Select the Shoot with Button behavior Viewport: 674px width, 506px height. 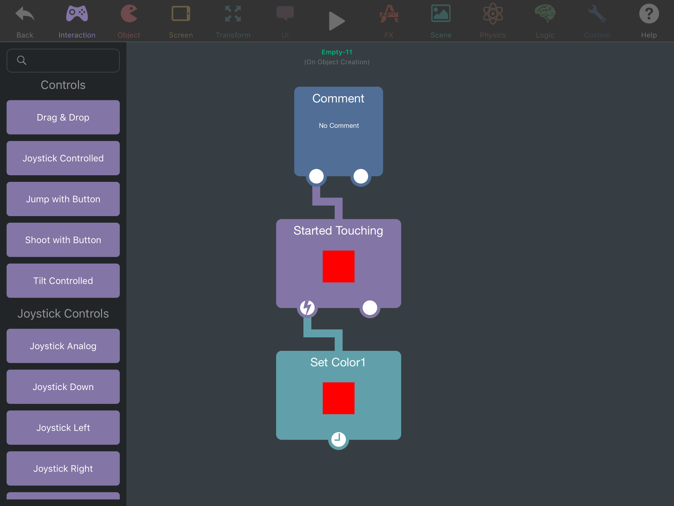[x=63, y=240]
